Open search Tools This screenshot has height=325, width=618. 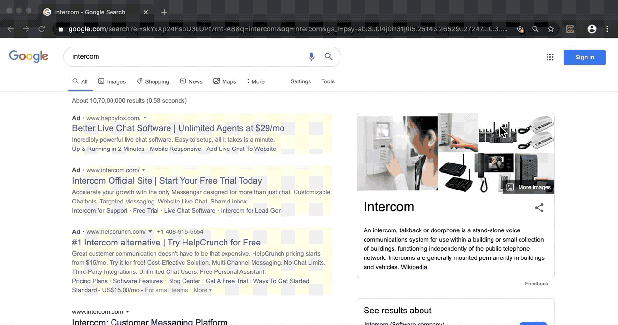328,81
